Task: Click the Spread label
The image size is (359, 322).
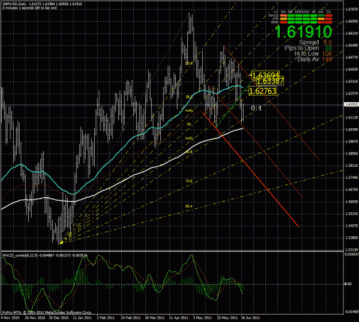Action: 309,43
